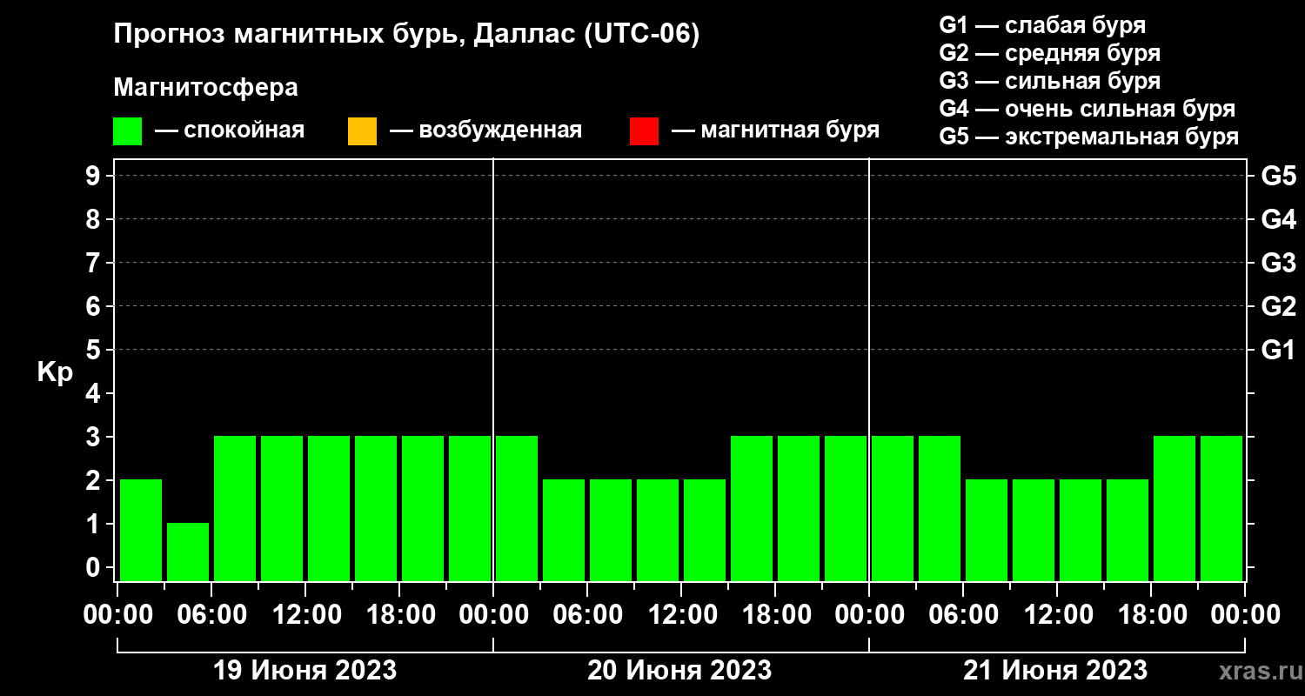
Task: Click the first bar of 20 June with Kp 3
Action: (x=517, y=508)
